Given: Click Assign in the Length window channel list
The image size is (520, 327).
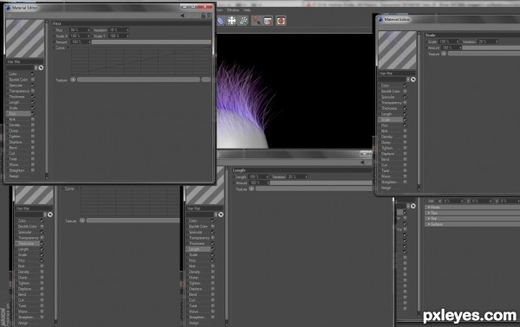Looking at the screenshot, I should [193, 323].
